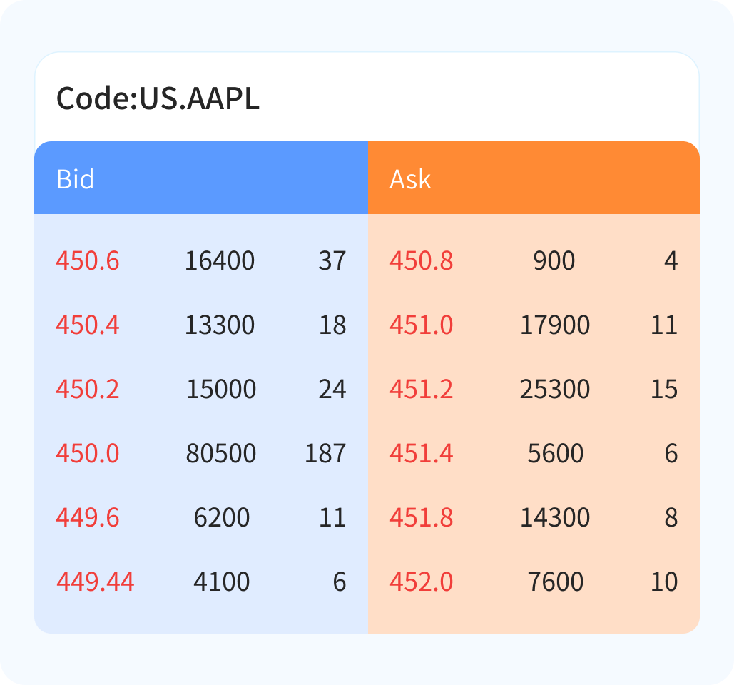Click bid price 450.6
Image resolution: width=734 pixels, height=685 pixels.
pos(88,261)
